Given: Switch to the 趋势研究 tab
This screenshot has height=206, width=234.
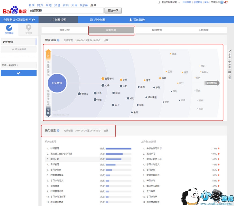Looking at the screenshot, I should tap(64, 30).
